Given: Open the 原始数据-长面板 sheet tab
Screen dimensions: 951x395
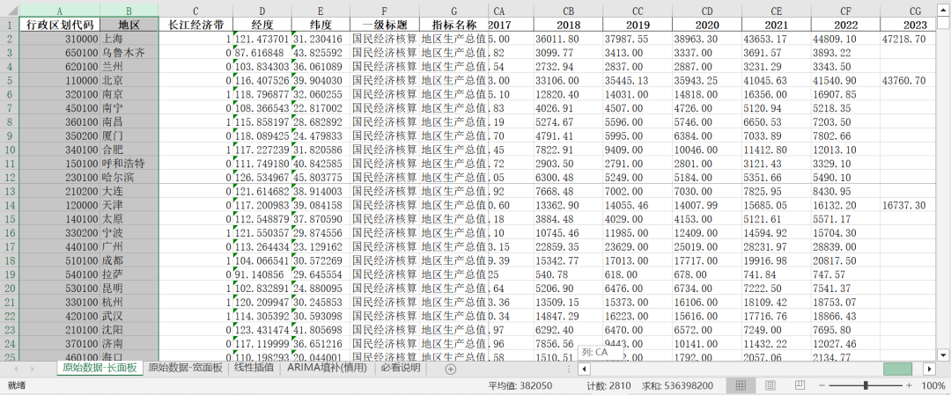Looking at the screenshot, I should [100, 368].
